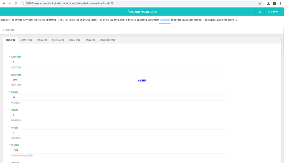Click the 1级返佣 input showing 15
The width and height of the screenshot is (284, 163).
pyautogui.click(x=119, y=97)
